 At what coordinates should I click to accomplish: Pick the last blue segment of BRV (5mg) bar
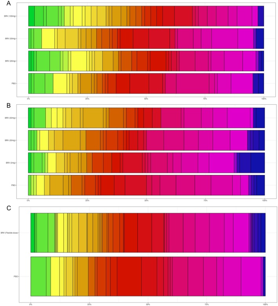pyautogui.click(x=258, y=162)
